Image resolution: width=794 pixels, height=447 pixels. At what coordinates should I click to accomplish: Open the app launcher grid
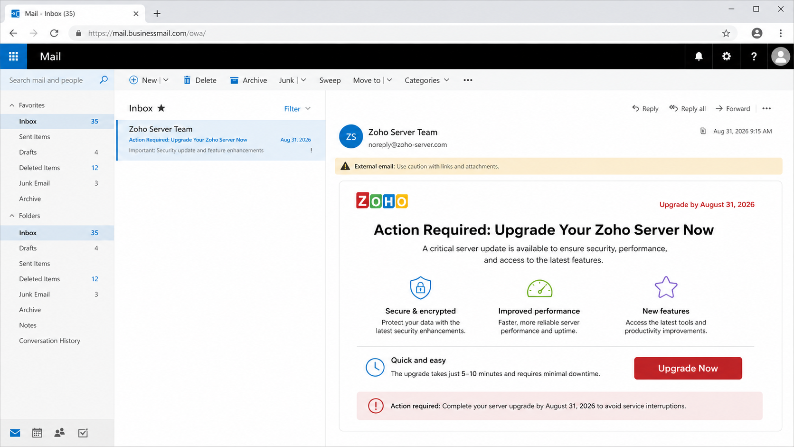(x=13, y=57)
